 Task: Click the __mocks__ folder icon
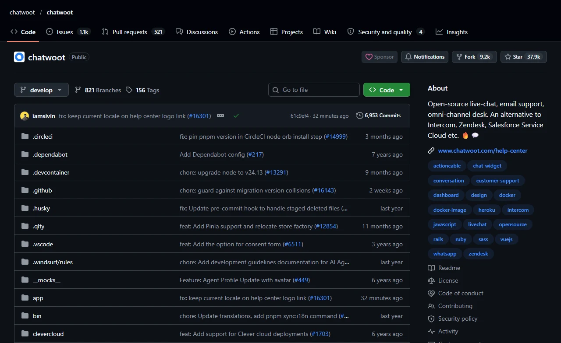coord(25,280)
